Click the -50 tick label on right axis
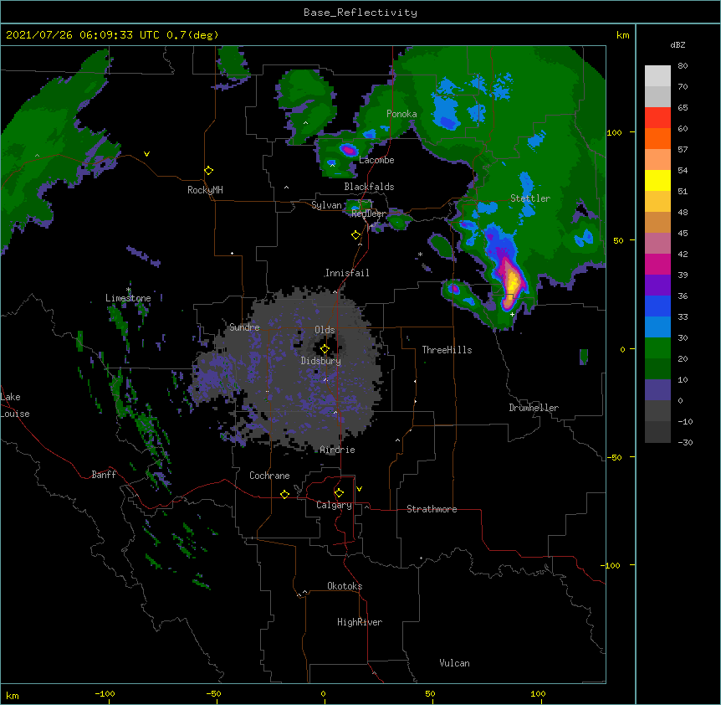The height and width of the screenshot is (705, 721). [614, 457]
